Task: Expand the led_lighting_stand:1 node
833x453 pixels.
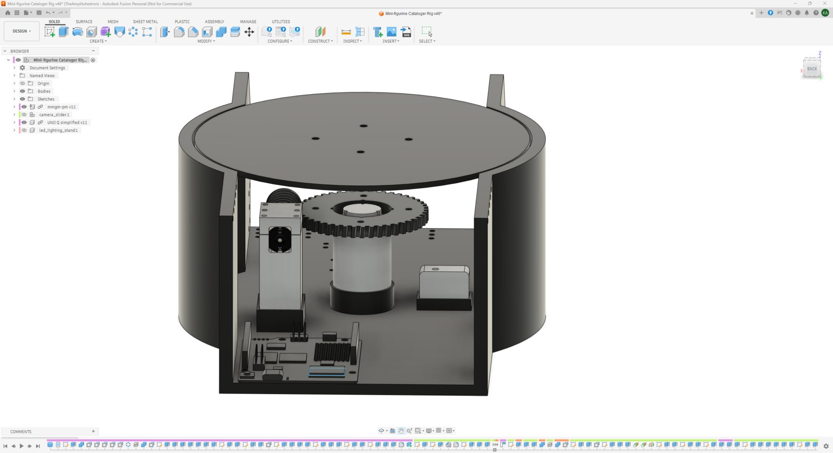Action: [14, 130]
